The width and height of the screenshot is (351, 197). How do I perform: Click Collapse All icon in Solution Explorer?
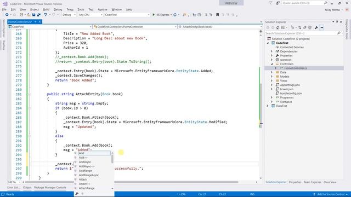(305, 27)
